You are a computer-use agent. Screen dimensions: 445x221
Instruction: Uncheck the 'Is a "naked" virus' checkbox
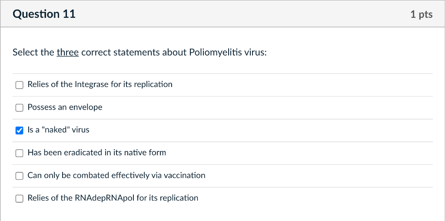click(19, 130)
